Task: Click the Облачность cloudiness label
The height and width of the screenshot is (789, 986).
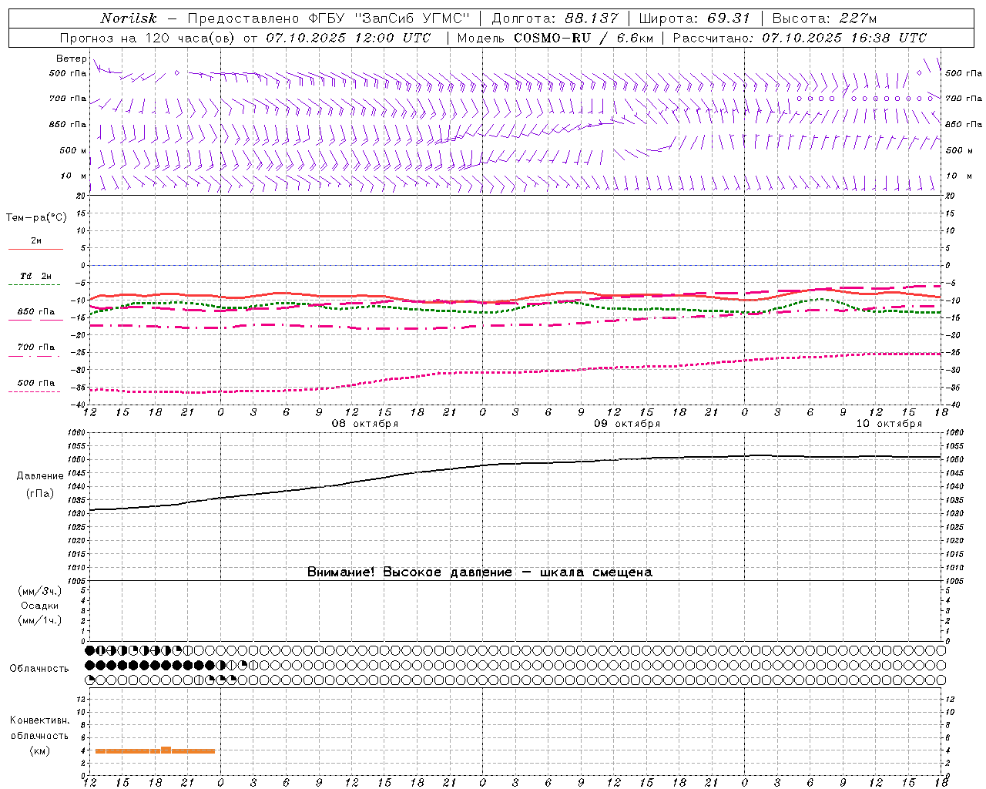Action: pyautogui.click(x=39, y=669)
